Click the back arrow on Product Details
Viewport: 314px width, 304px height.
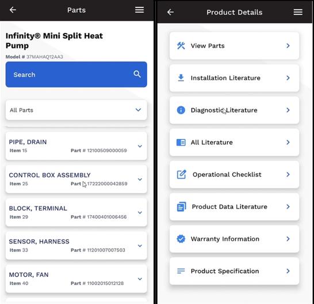[170, 12]
